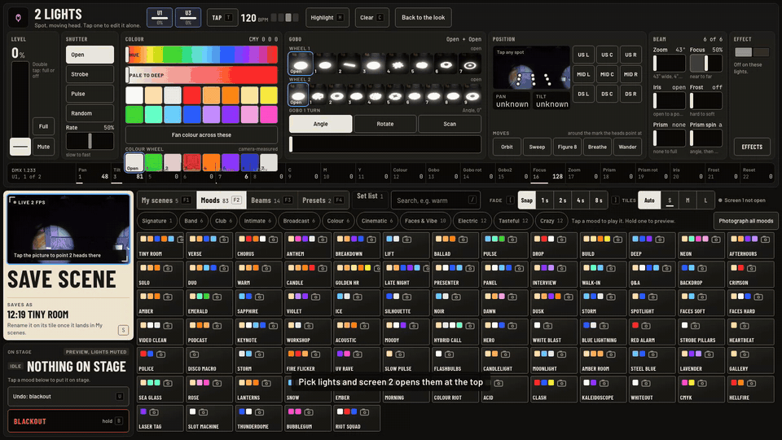The image size is (782, 440).
Task: Click the pink moving-head light icon beside 2 LIGHTS
Action: (19, 17)
